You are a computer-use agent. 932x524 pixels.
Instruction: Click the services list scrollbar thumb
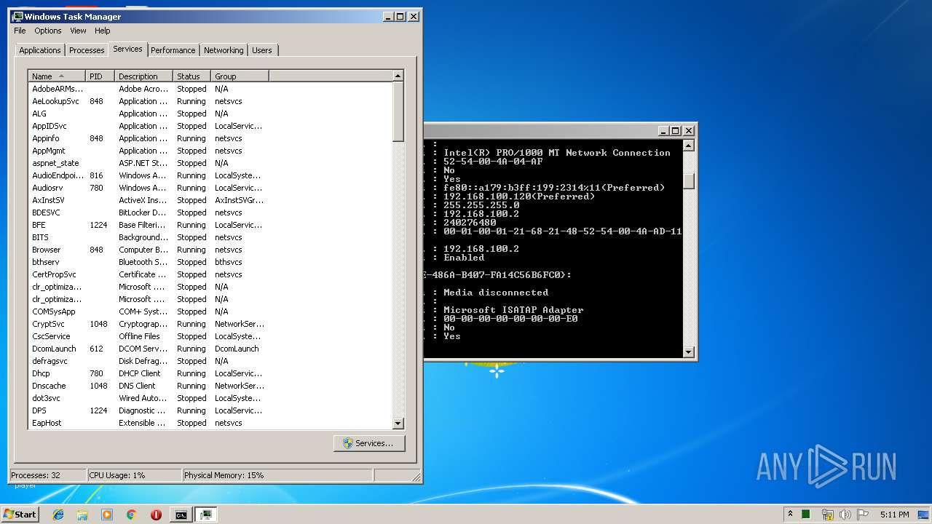398,111
